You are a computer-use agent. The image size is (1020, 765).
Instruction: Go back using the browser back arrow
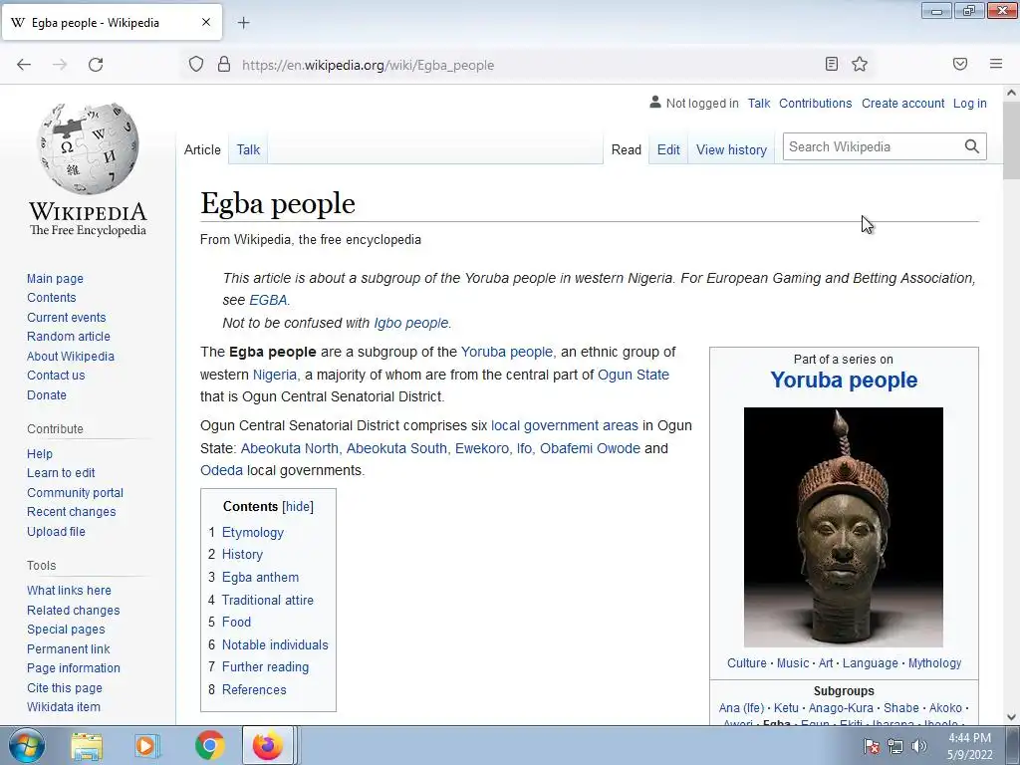[x=24, y=65]
